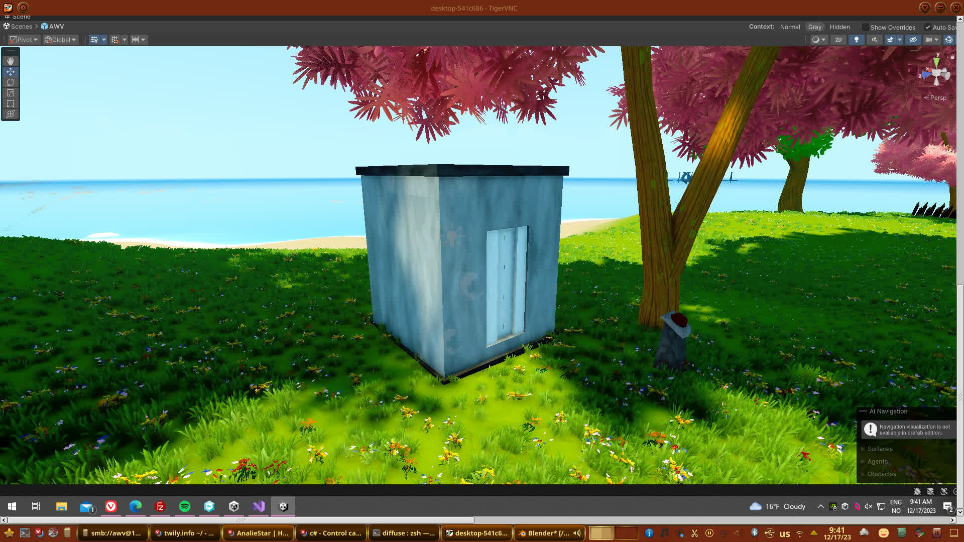964x542 pixels.
Task: Toggle the 2D view mode
Action: [x=838, y=40]
